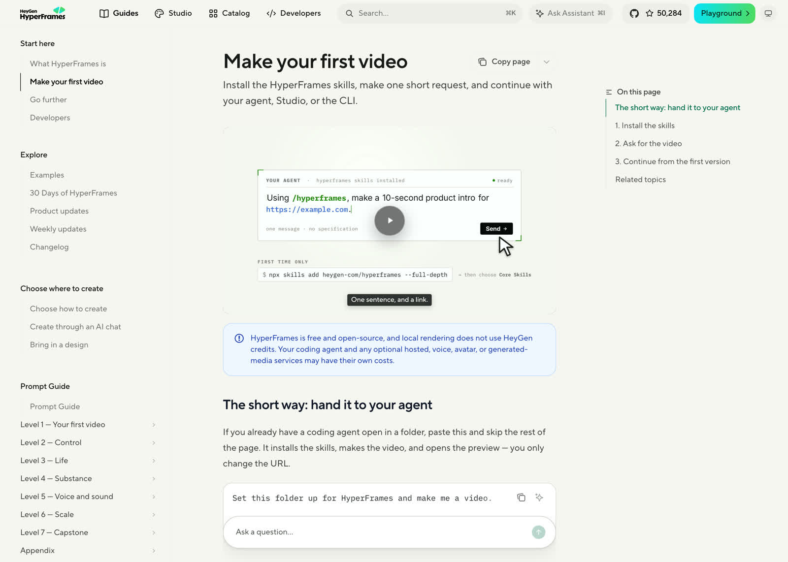Open the HeyGen HyperFrames home logo
This screenshot has width=788, height=562.
pyautogui.click(x=42, y=13)
